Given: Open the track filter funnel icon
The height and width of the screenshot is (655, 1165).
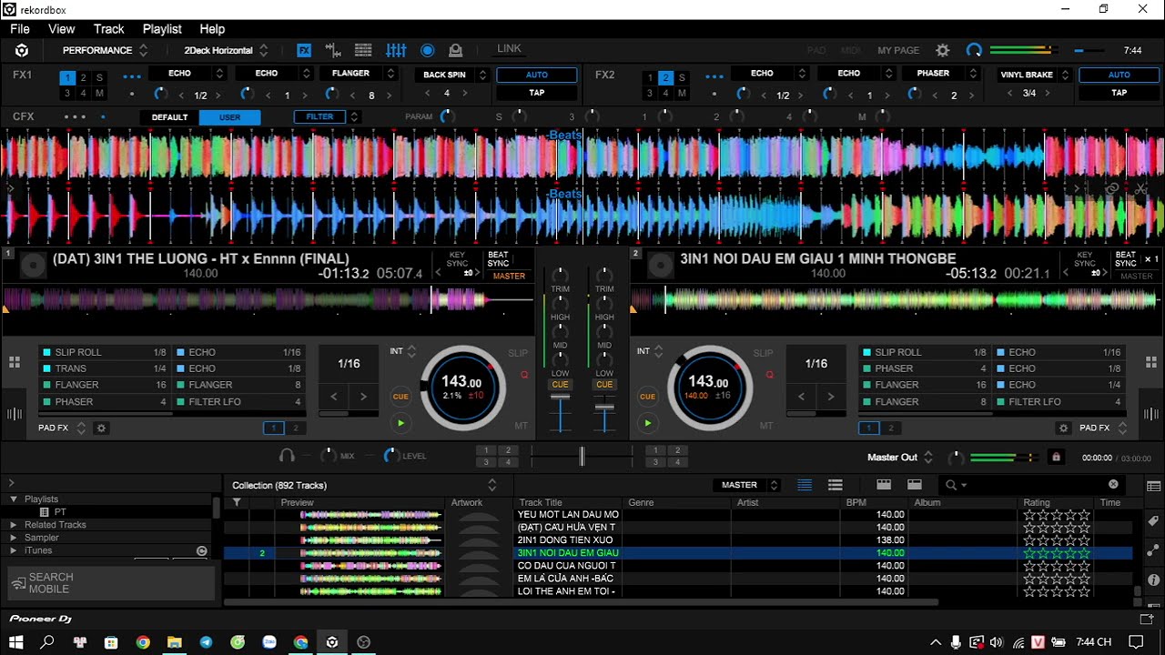Looking at the screenshot, I should click(x=237, y=502).
